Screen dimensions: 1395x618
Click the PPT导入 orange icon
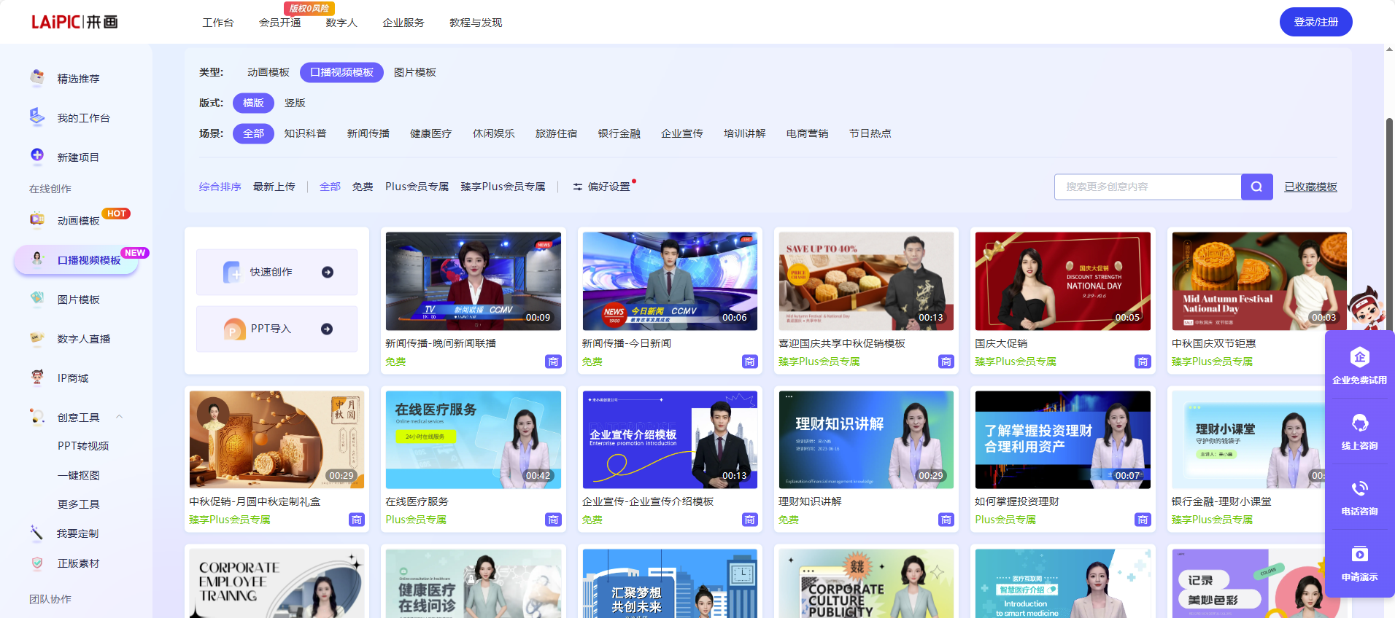tap(234, 329)
